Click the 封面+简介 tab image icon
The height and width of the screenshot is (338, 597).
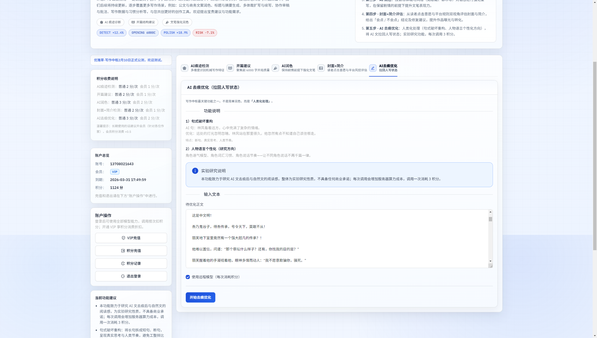coord(321,68)
